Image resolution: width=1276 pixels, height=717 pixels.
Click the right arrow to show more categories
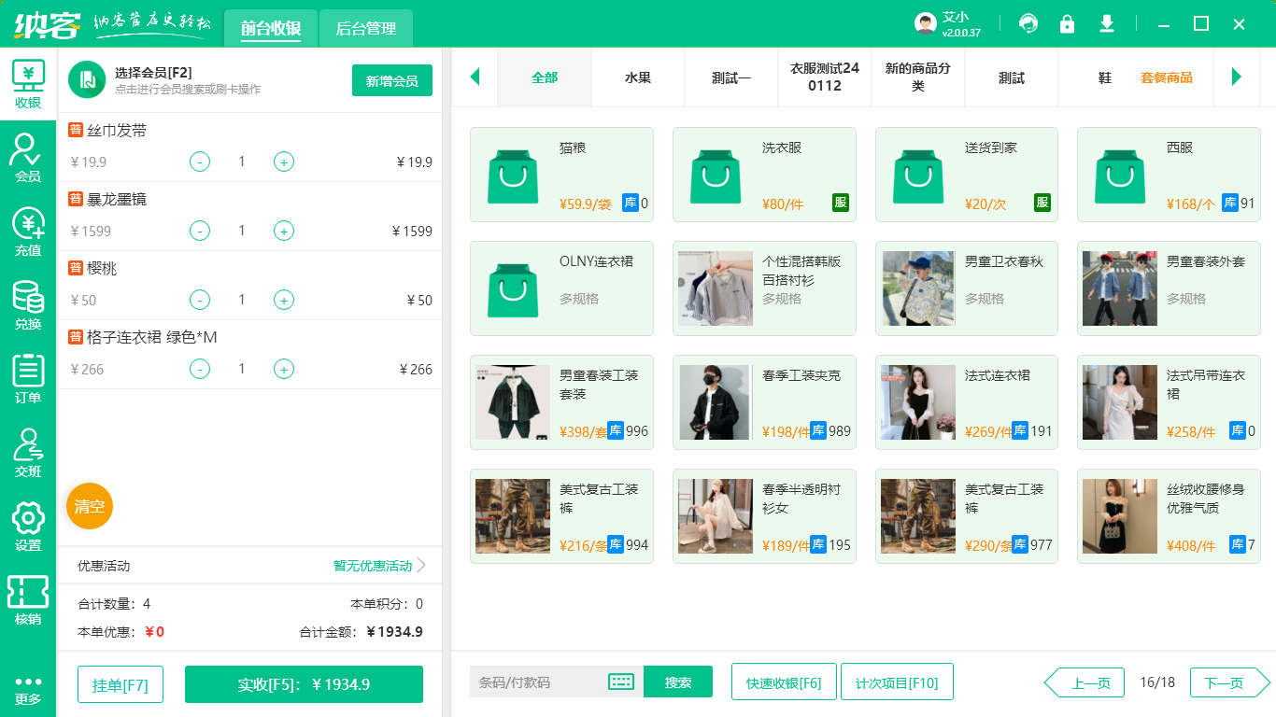point(1238,78)
